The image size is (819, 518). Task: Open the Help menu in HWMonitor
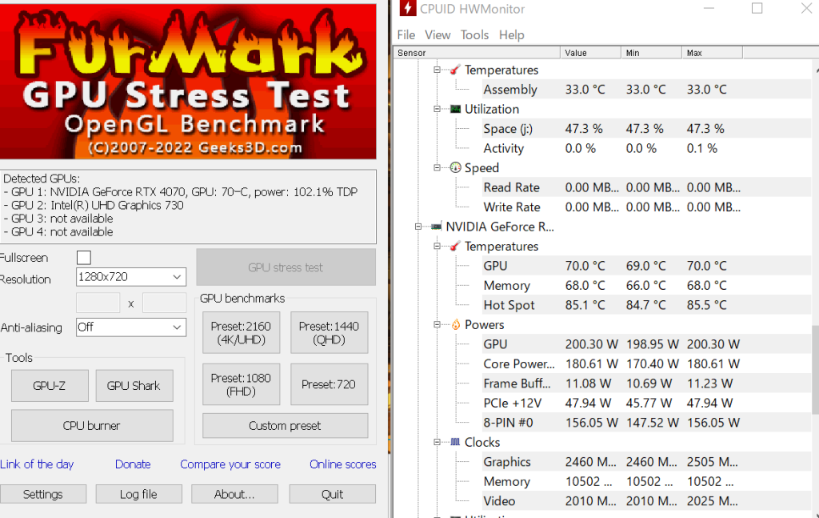click(511, 35)
